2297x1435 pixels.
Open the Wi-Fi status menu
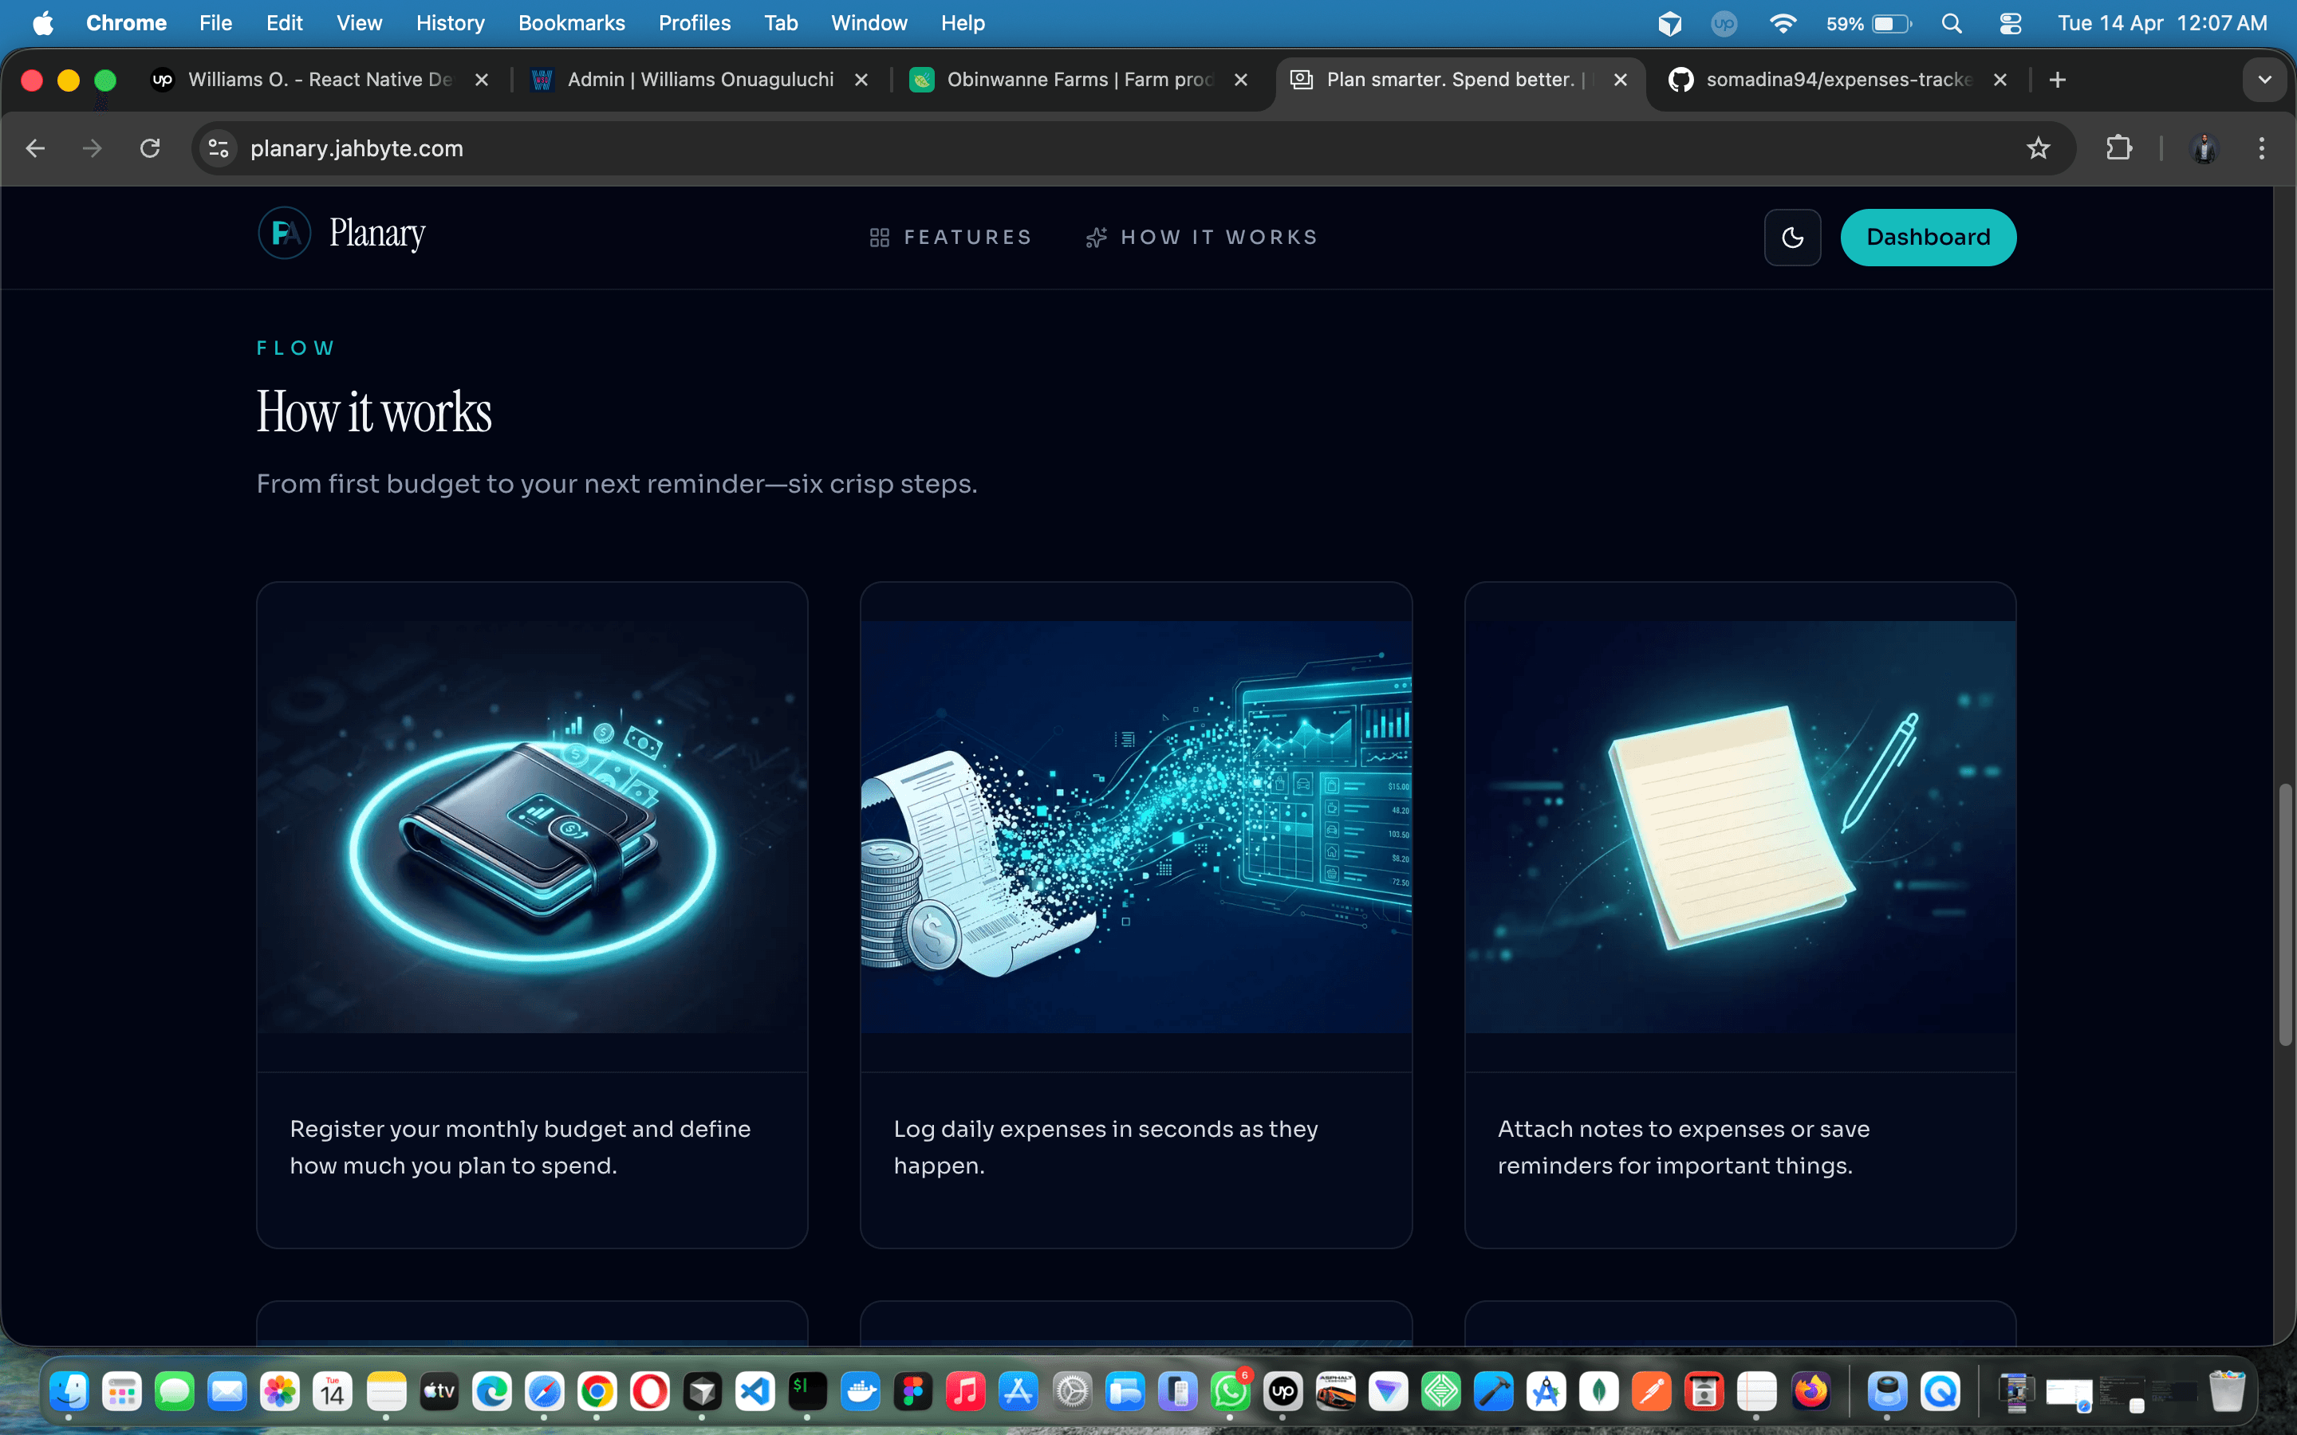click(1783, 23)
